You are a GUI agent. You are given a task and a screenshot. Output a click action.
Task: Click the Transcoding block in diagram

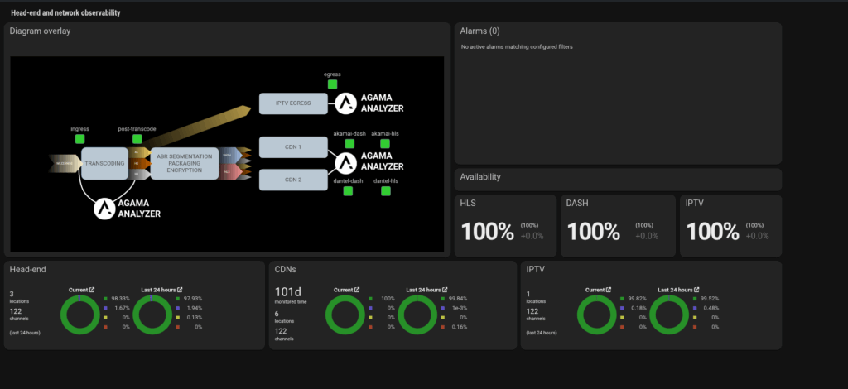click(x=104, y=164)
